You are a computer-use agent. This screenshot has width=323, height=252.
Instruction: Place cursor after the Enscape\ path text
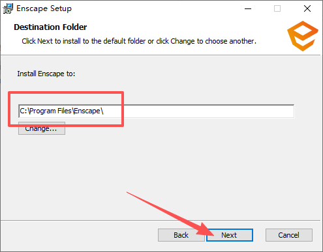pos(104,111)
